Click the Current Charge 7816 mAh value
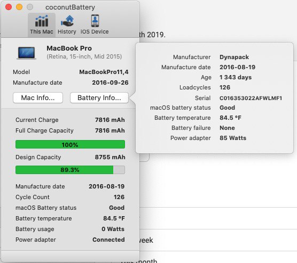This screenshot has width=297, height=263. [x=110, y=120]
